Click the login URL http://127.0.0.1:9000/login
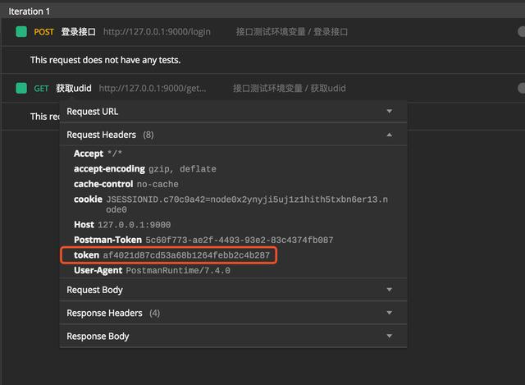This screenshot has height=385, width=525. (x=157, y=32)
